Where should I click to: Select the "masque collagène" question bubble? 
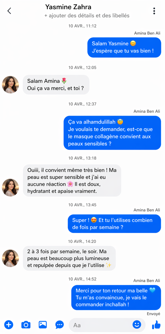112,133
